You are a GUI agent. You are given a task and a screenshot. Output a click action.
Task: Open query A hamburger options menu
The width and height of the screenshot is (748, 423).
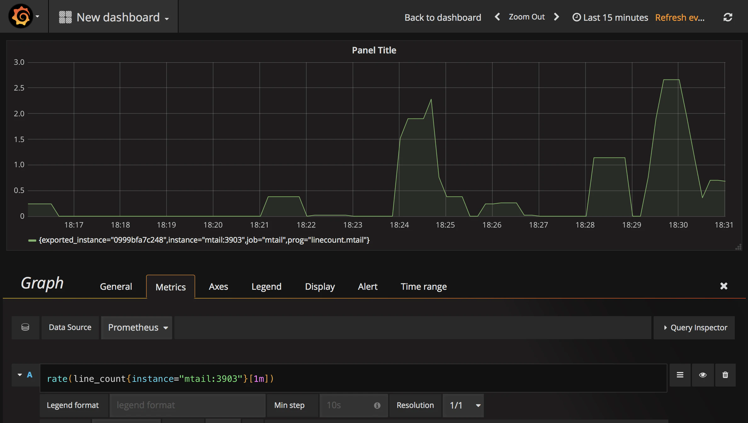(680, 375)
